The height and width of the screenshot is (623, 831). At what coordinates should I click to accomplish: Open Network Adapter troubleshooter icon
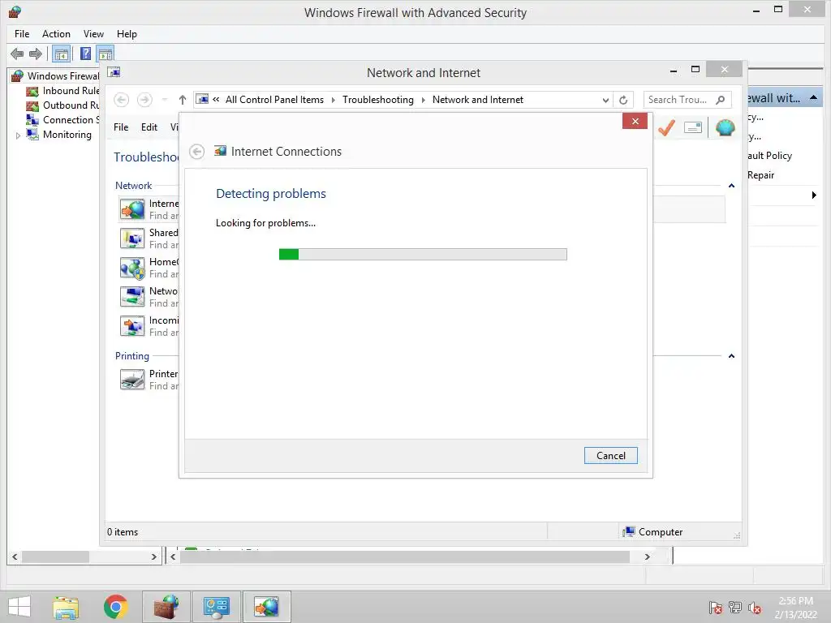click(132, 297)
